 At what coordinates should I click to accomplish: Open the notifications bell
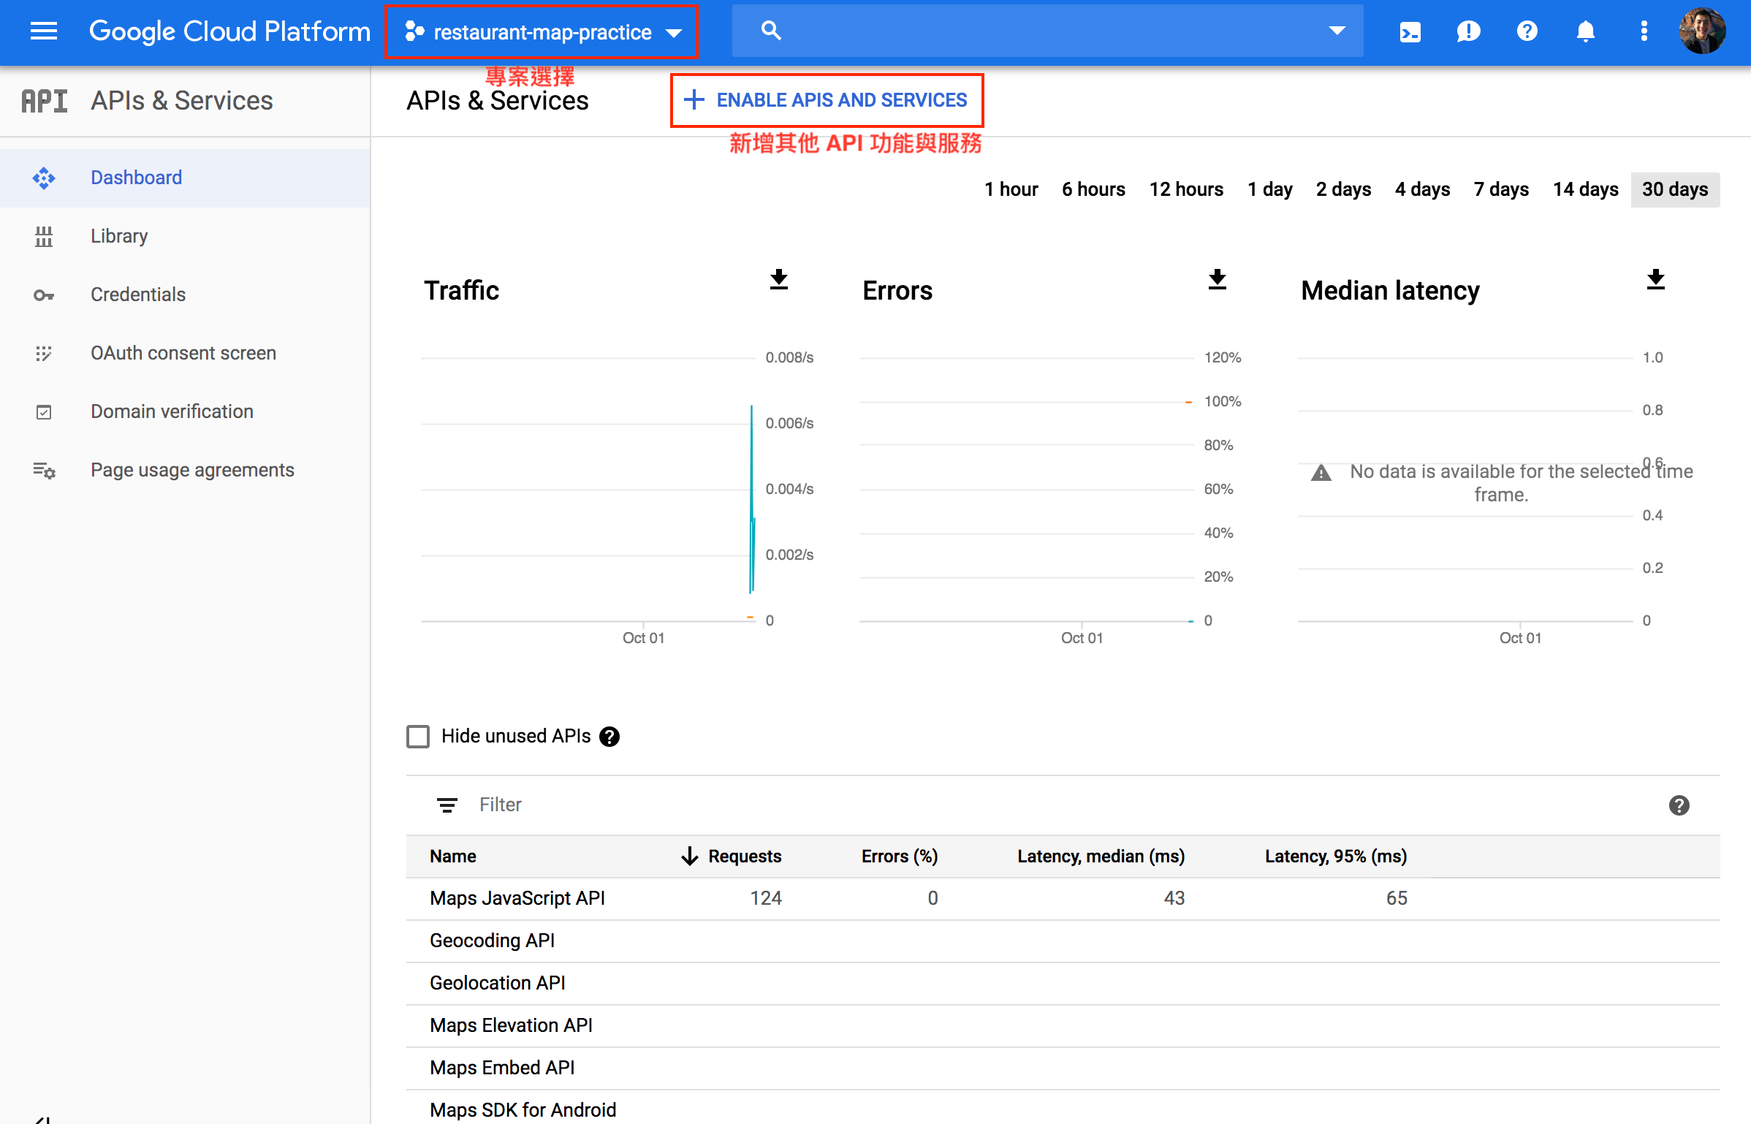click(1585, 31)
